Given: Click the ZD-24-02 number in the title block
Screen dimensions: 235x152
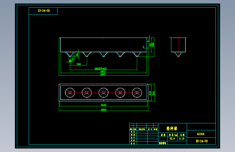Looking at the screenshot, I should click(x=202, y=141).
